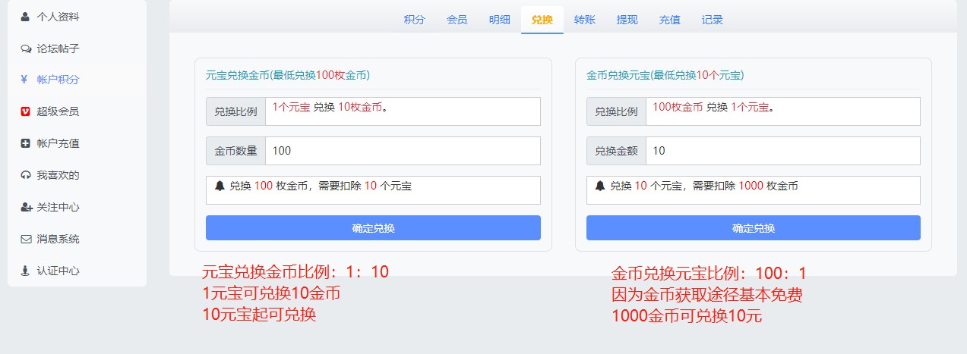This screenshot has width=967, height=354.
Task: Click the 关注中心 add-user icon
Action: pyautogui.click(x=26, y=207)
